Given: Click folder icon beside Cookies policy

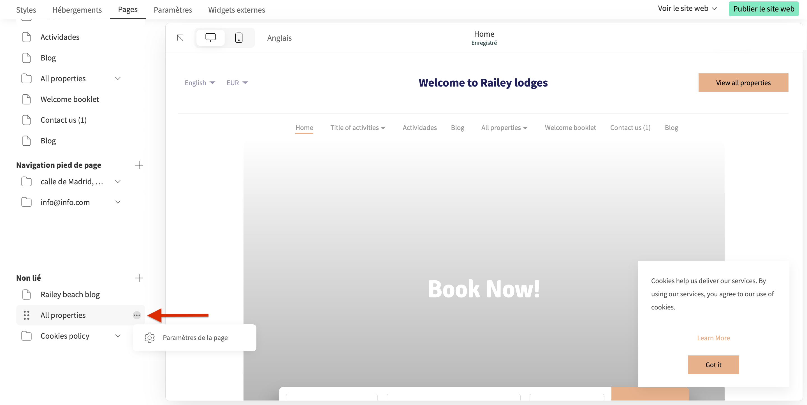Looking at the screenshot, I should pos(27,336).
